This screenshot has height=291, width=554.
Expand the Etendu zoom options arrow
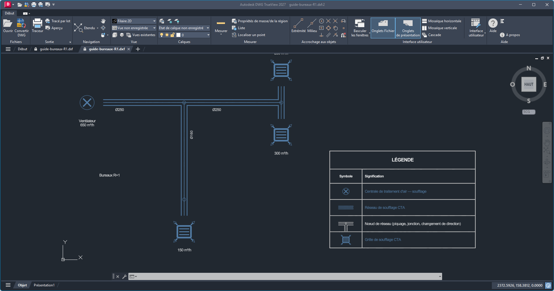tap(97, 28)
